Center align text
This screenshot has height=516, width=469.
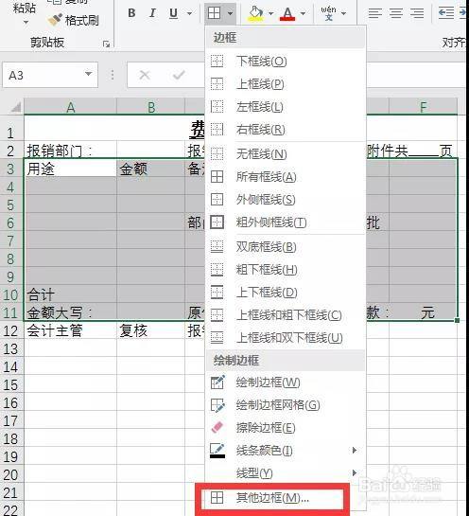(396, 13)
